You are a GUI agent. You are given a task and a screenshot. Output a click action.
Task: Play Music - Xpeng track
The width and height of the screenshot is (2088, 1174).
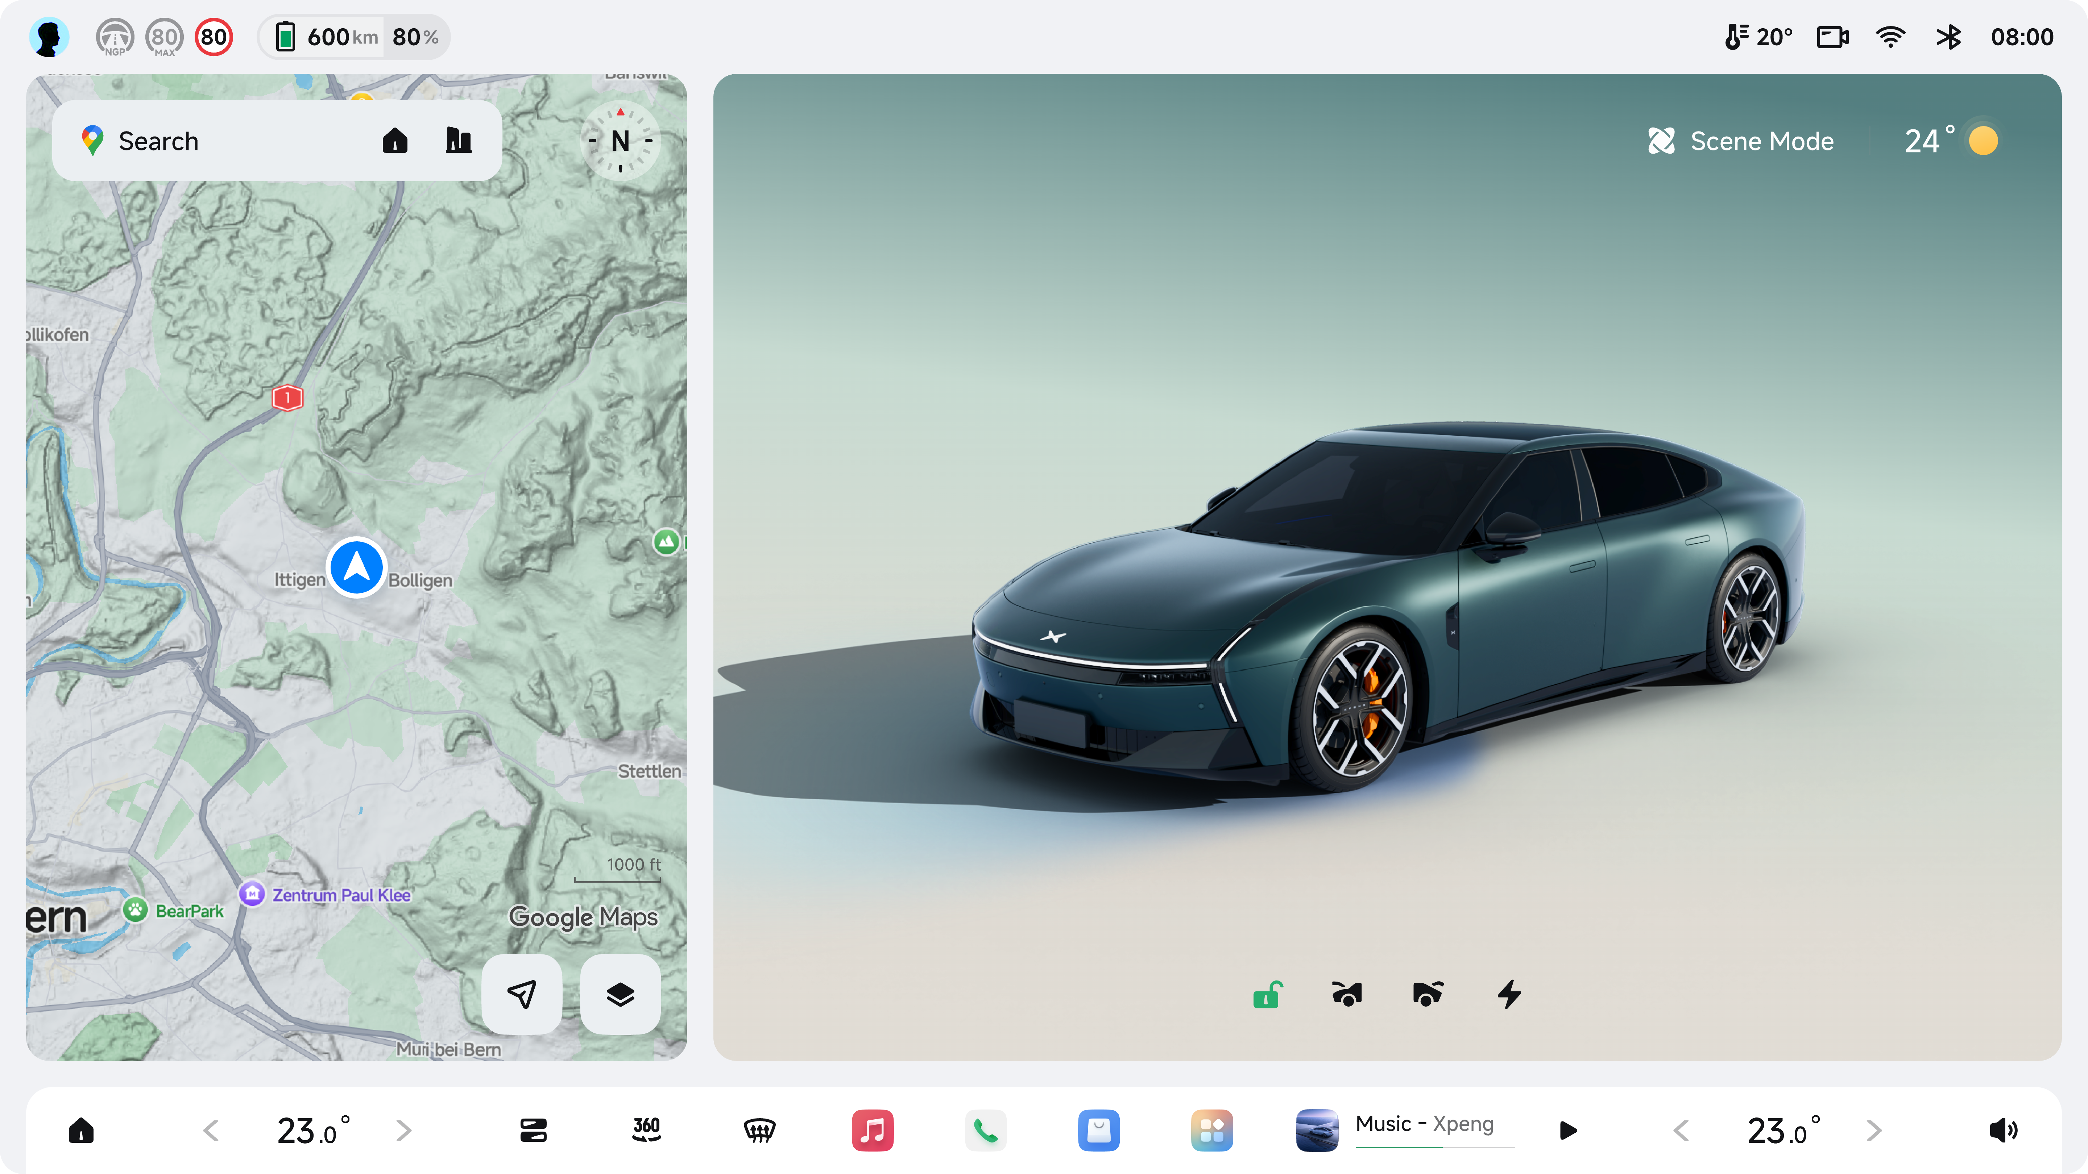1569,1129
